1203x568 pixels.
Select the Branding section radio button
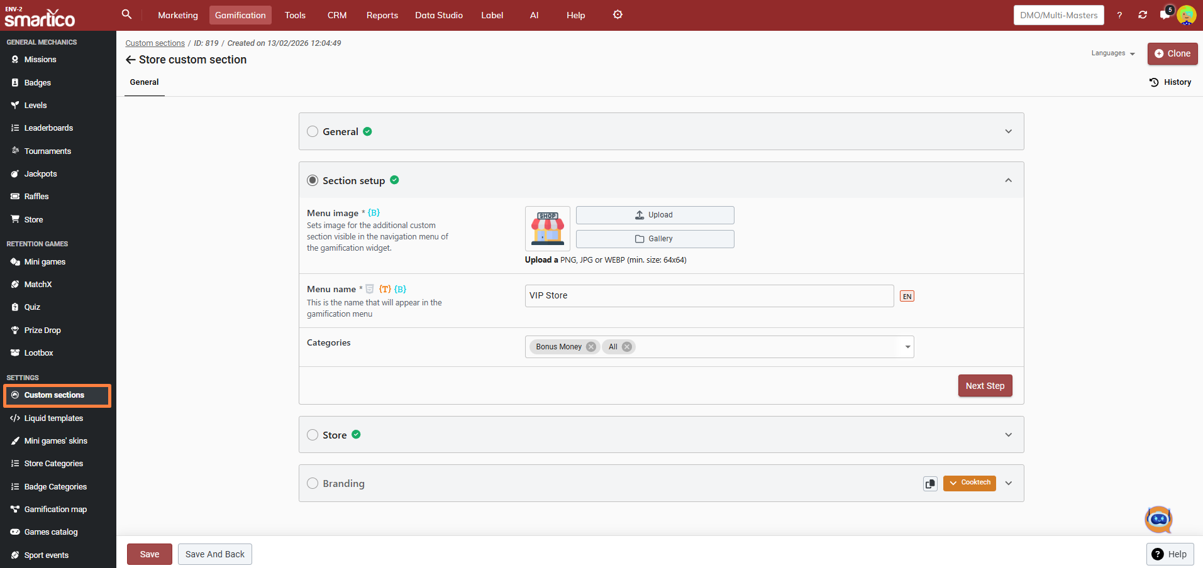tap(313, 483)
